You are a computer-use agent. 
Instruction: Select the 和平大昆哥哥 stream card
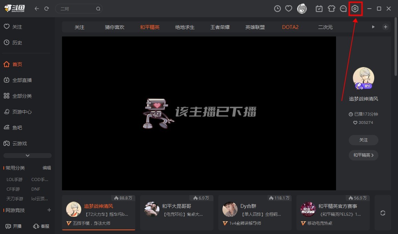coord(177,213)
